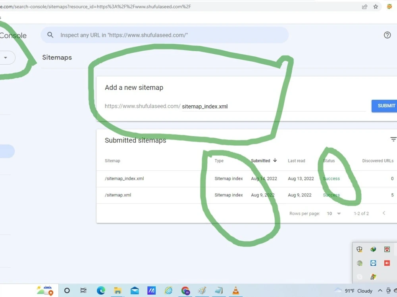This screenshot has width=397, height=297.
Task: Open the notepad-like app on taskbar
Action: click(219, 290)
